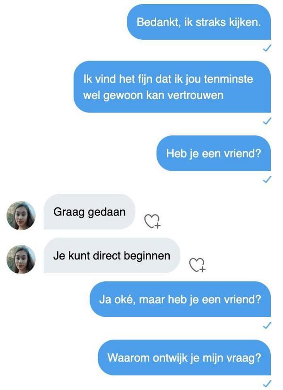This screenshot has height=390, width=283.
Task: Click the sent checkmark under 'Waarom ontwijk je mijn vraag?'
Action: coord(267,383)
